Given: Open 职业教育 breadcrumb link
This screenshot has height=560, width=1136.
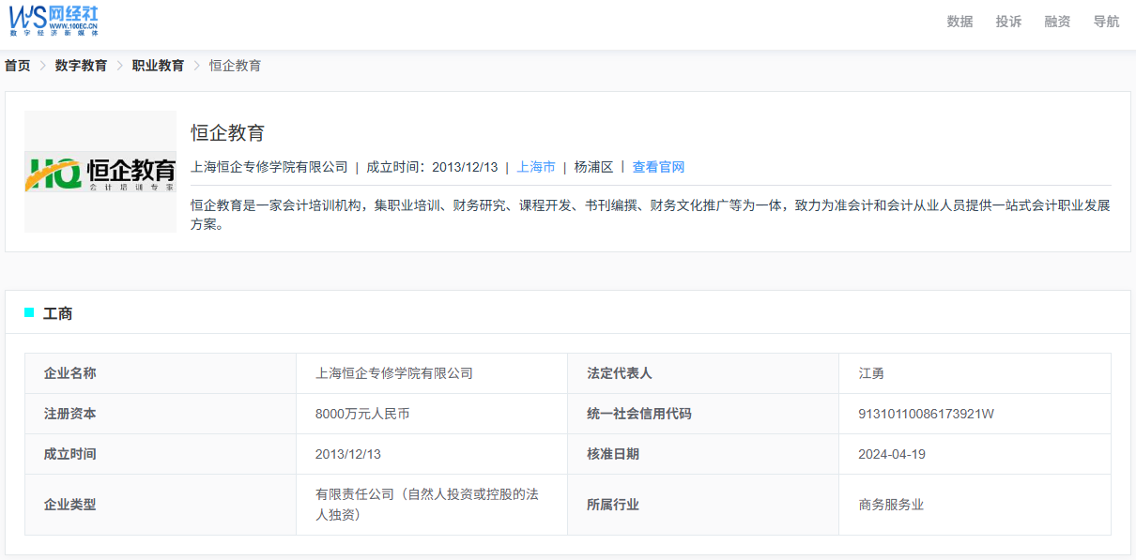Looking at the screenshot, I should point(158,66).
